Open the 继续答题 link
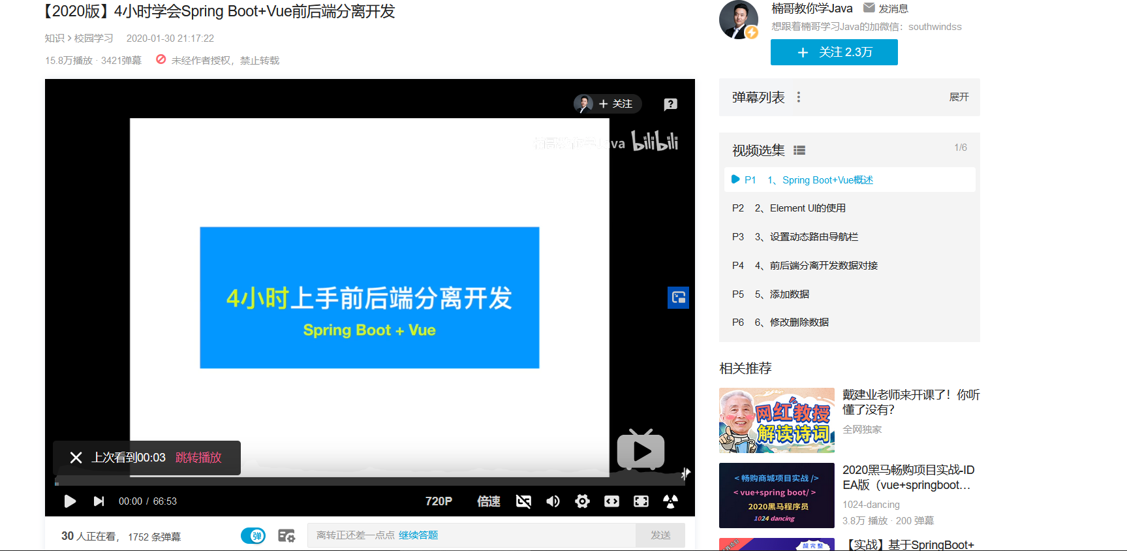 tap(418, 535)
